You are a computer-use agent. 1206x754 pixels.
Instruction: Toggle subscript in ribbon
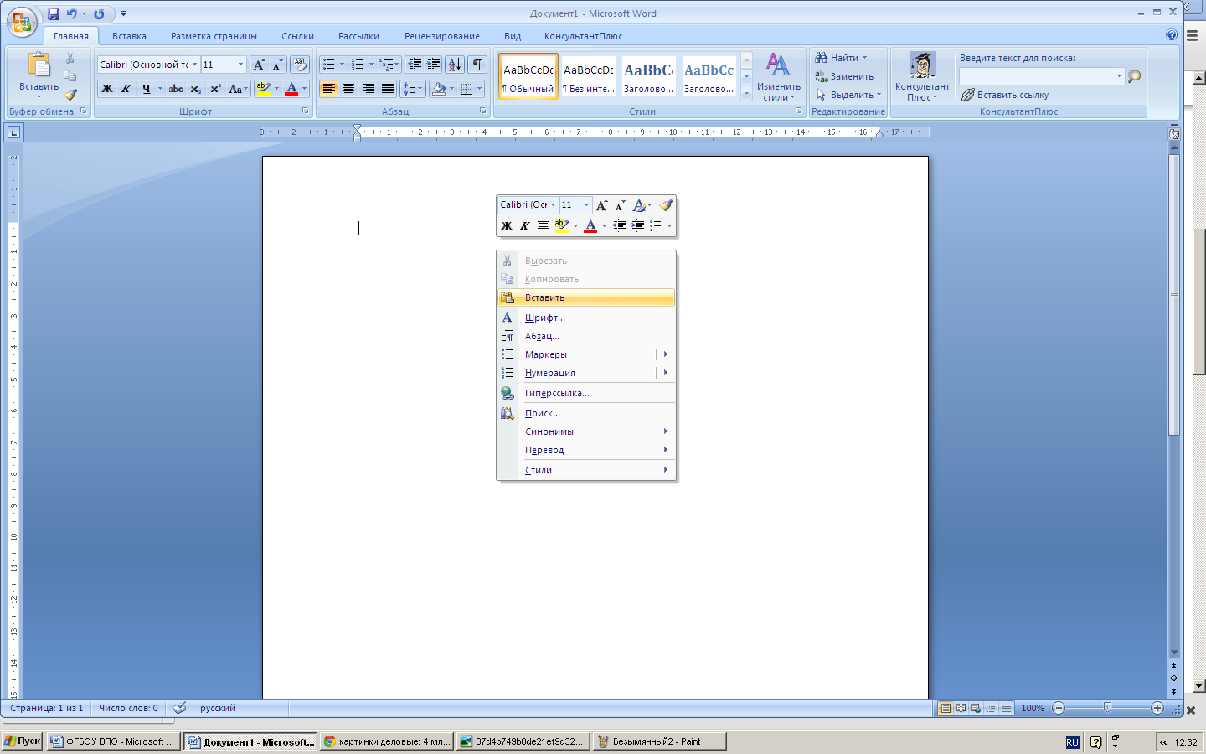(195, 89)
